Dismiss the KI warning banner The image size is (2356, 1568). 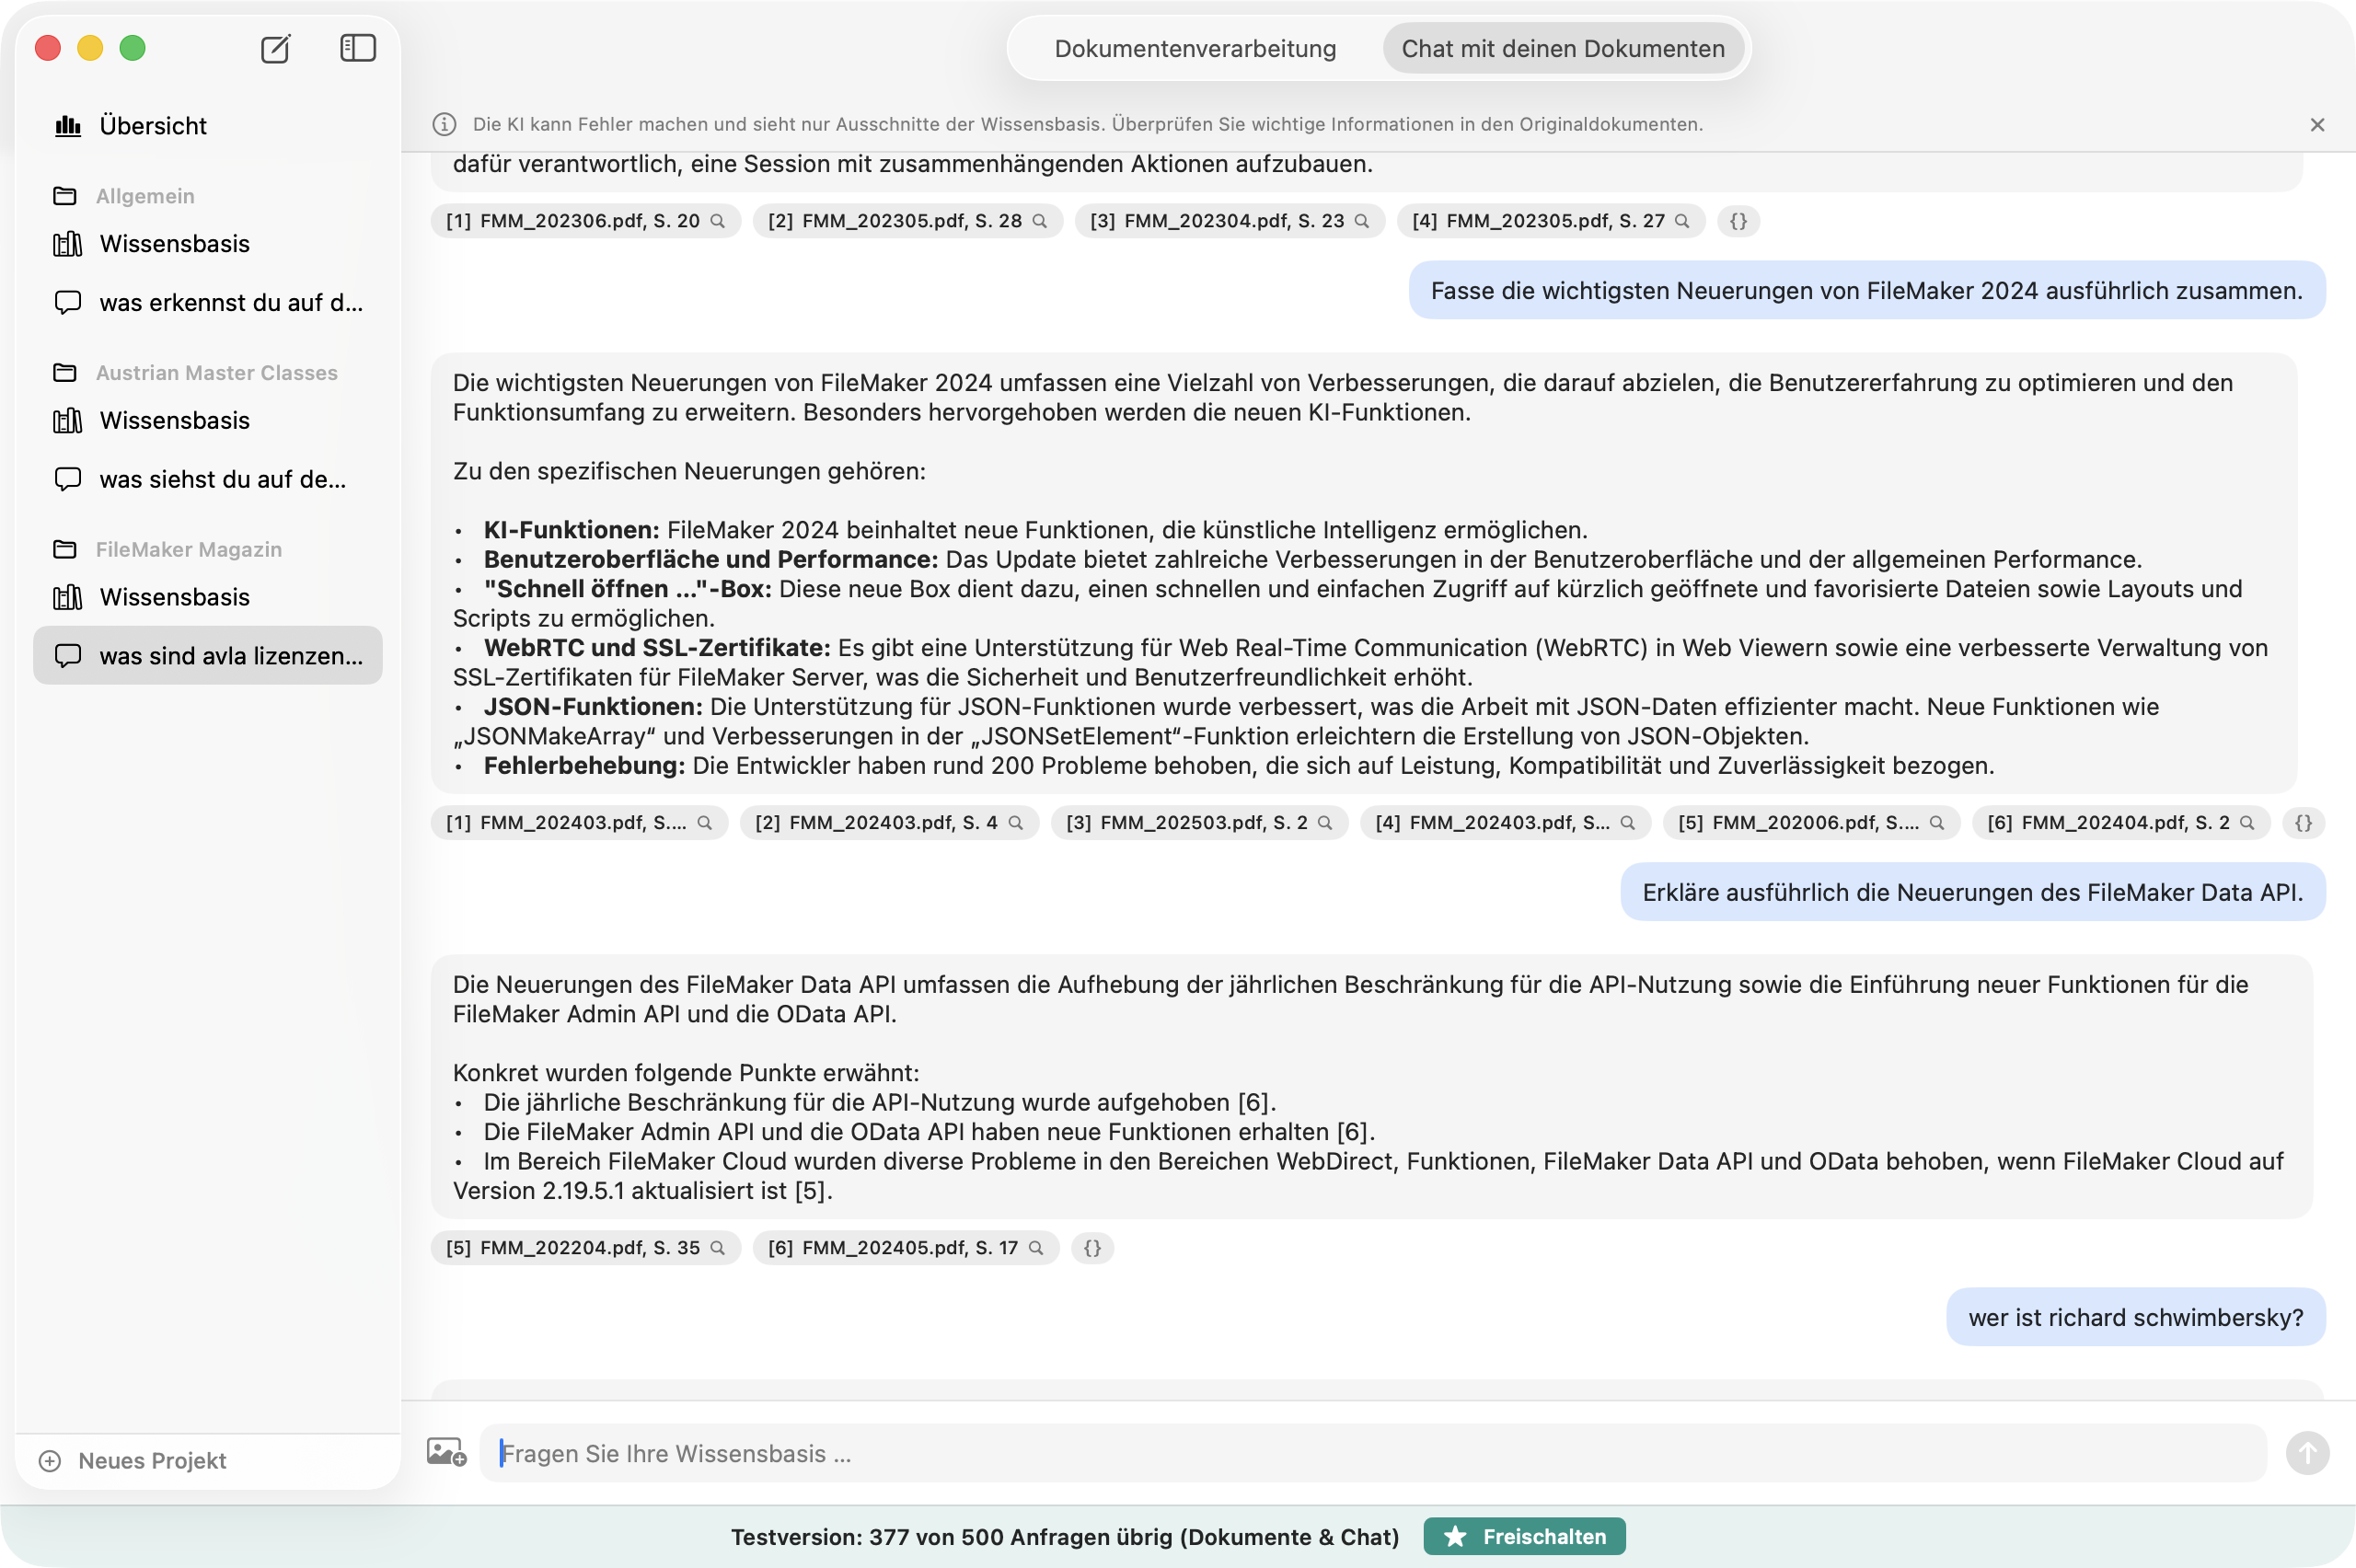coord(2318,125)
